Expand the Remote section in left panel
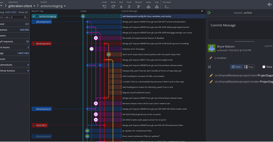The width and height of the screenshot is (273, 142). [15, 30]
